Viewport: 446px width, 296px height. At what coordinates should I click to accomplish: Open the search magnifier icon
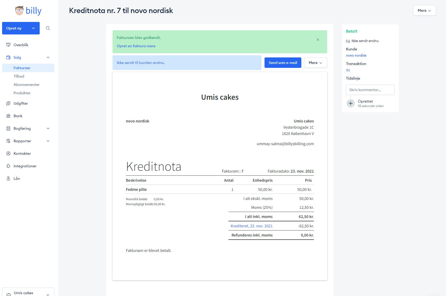[x=48, y=28]
